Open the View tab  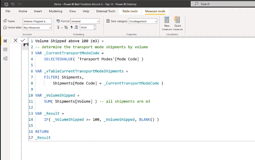[72, 11]
